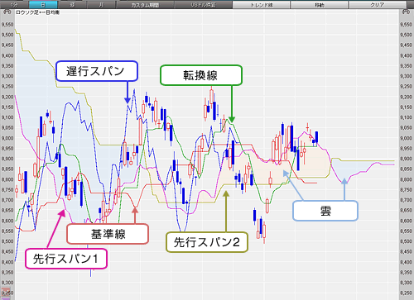Toggle USドル換算 dollar conversion
Image resolution: width=414 pixels, height=300 pixels.
[203, 4]
